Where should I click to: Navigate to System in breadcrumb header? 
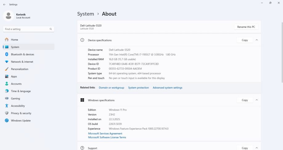(x=85, y=14)
